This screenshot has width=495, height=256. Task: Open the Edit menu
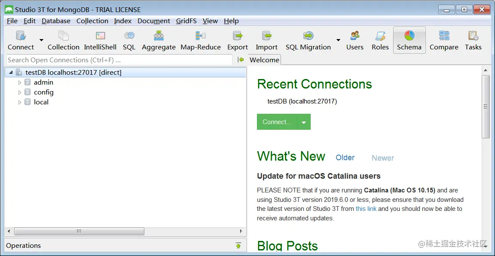point(30,21)
